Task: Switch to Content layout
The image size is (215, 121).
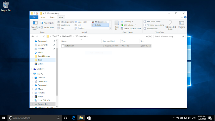Action: coord(80,28)
